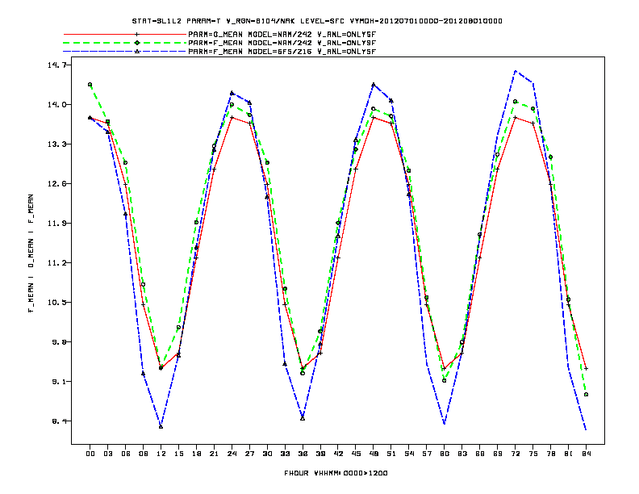
Task: Click x-axis forecast hour label 51
Action: 391,454
